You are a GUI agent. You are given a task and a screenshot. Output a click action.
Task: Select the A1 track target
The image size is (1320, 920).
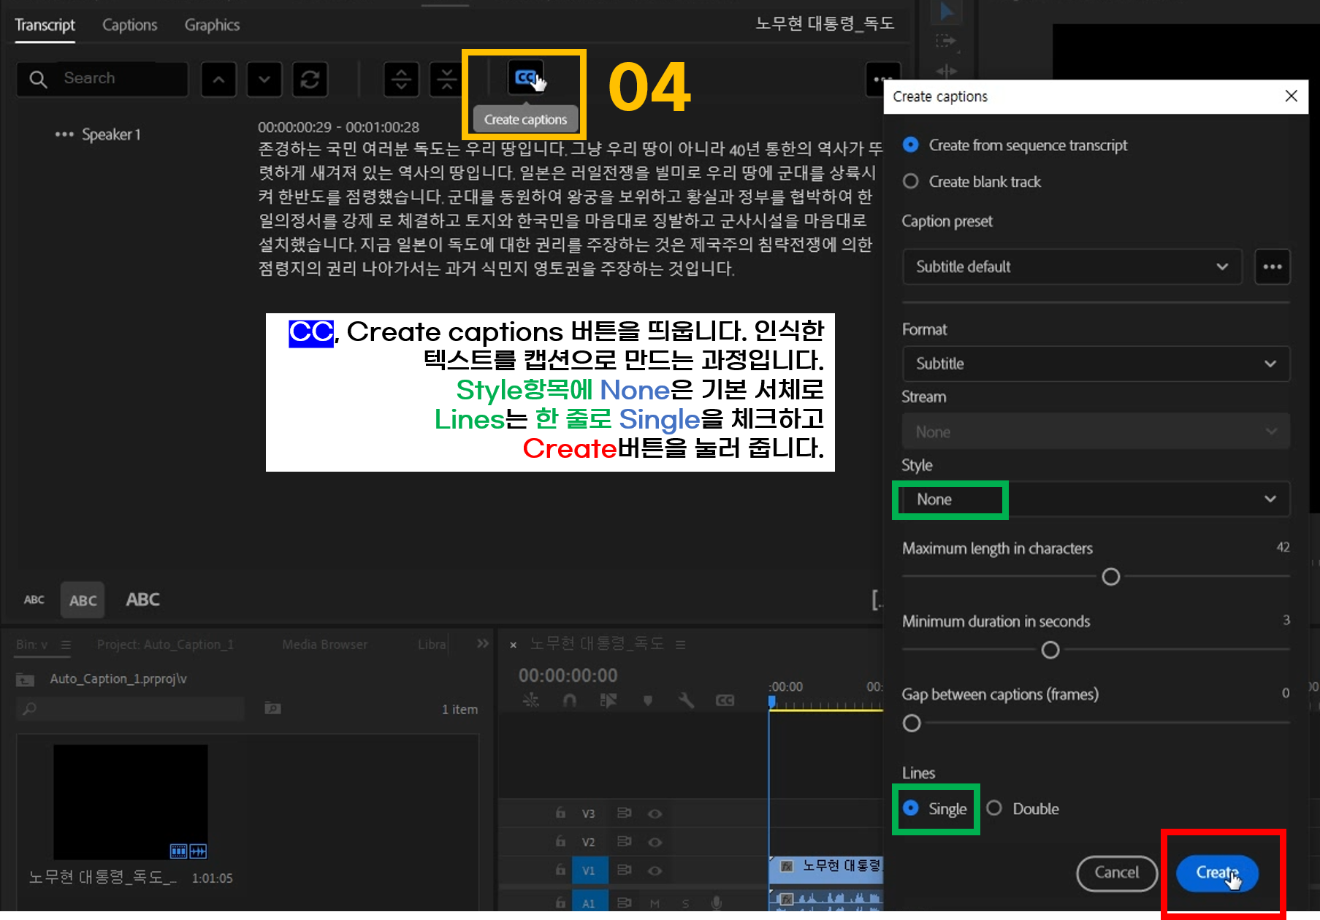[x=589, y=903]
